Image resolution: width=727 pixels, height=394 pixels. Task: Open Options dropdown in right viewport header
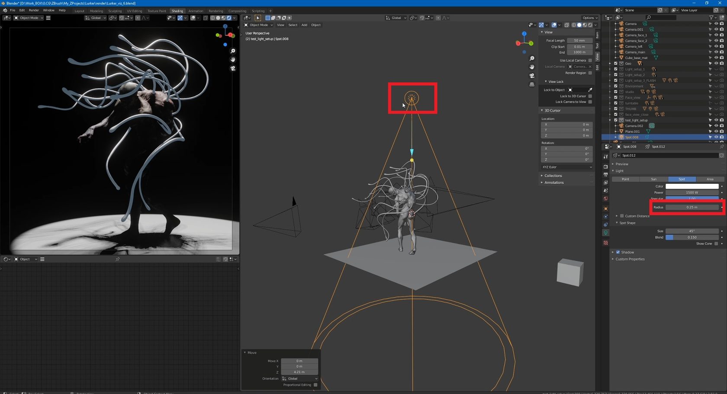(x=590, y=18)
